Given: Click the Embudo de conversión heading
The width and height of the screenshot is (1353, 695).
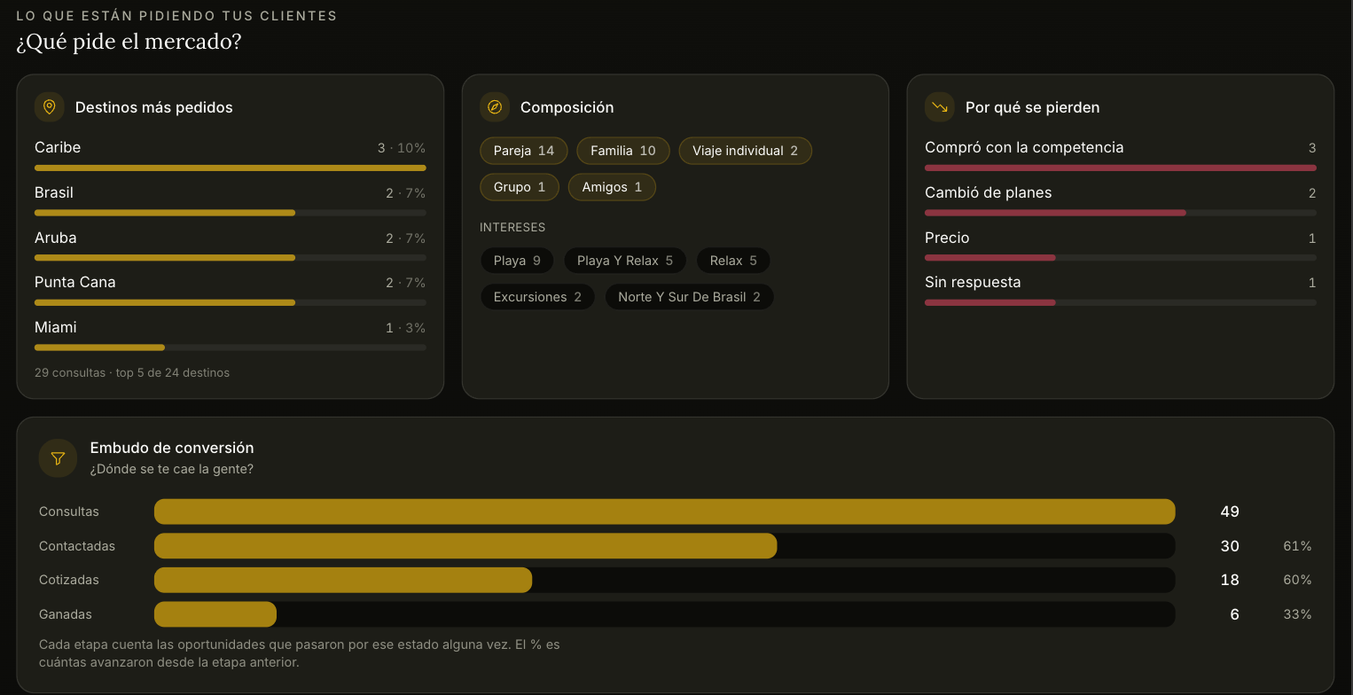Looking at the screenshot, I should click(x=172, y=448).
